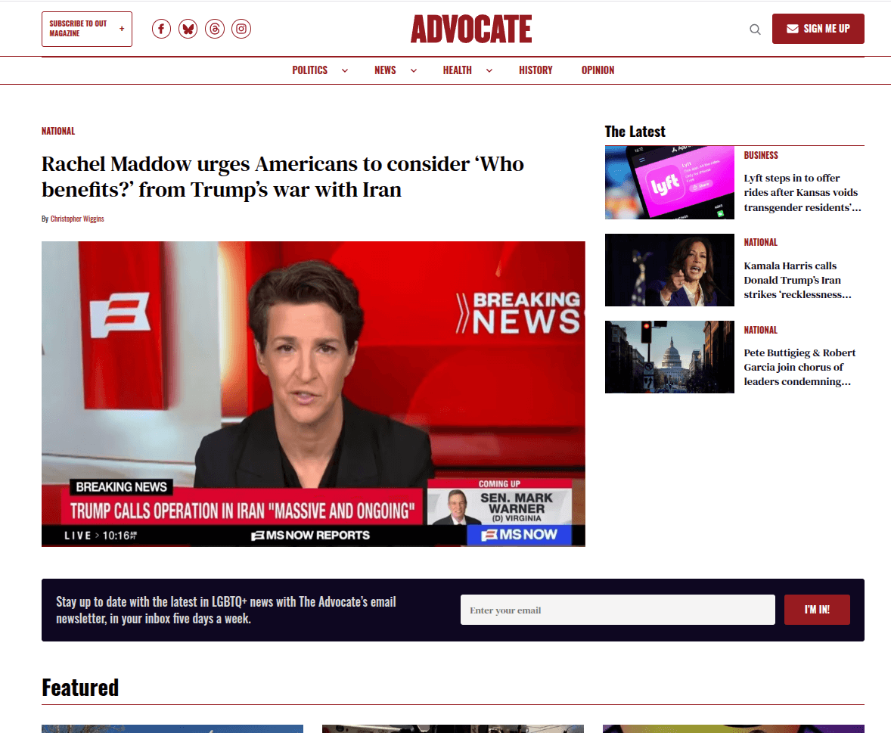Open the Advocate Facebook page icon

pyautogui.click(x=161, y=29)
